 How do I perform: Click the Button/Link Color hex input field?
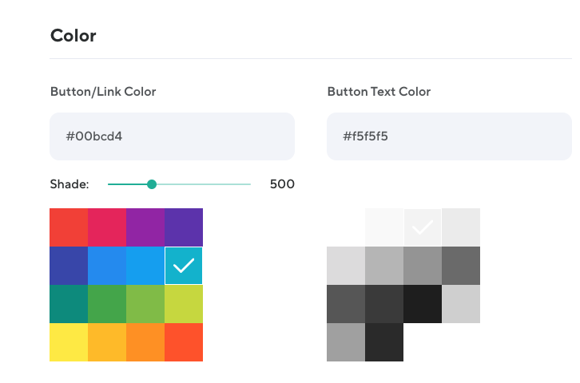(x=172, y=136)
